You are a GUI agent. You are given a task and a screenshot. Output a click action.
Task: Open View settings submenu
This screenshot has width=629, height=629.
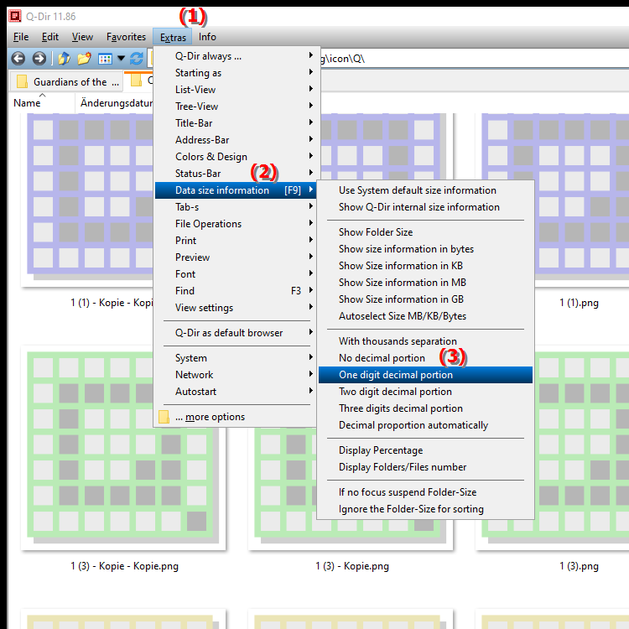236,308
